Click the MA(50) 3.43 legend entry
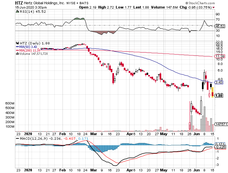Viewport: 228px width, 173px height. 26,47
